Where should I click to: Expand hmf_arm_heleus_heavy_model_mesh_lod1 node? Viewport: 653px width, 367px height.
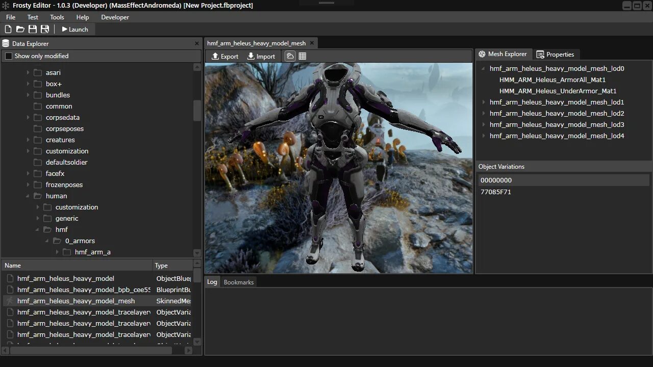point(483,102)
